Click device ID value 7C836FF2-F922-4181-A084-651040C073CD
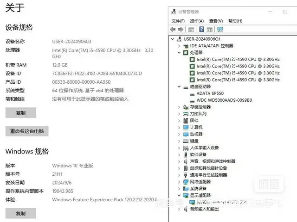 pyautogui.click(x=97, y=74)
